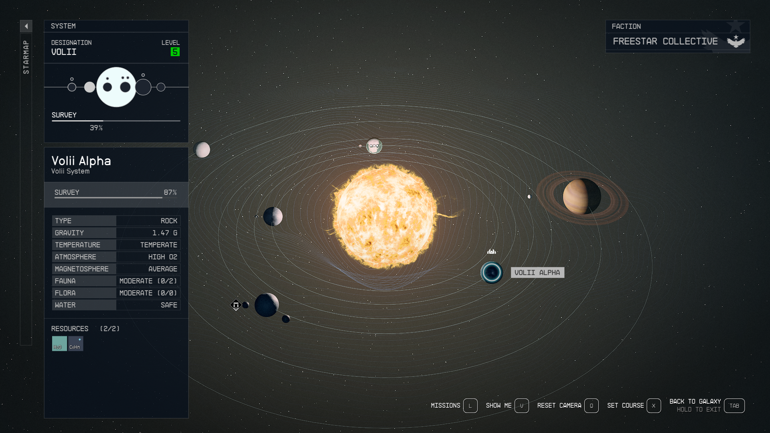Select the ringed gas giant planet

(581, 197)
